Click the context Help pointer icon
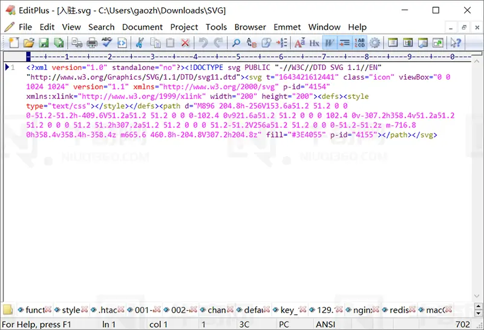Screen dimensions: 484x330 pyautogui.click(x=456, y=42)
